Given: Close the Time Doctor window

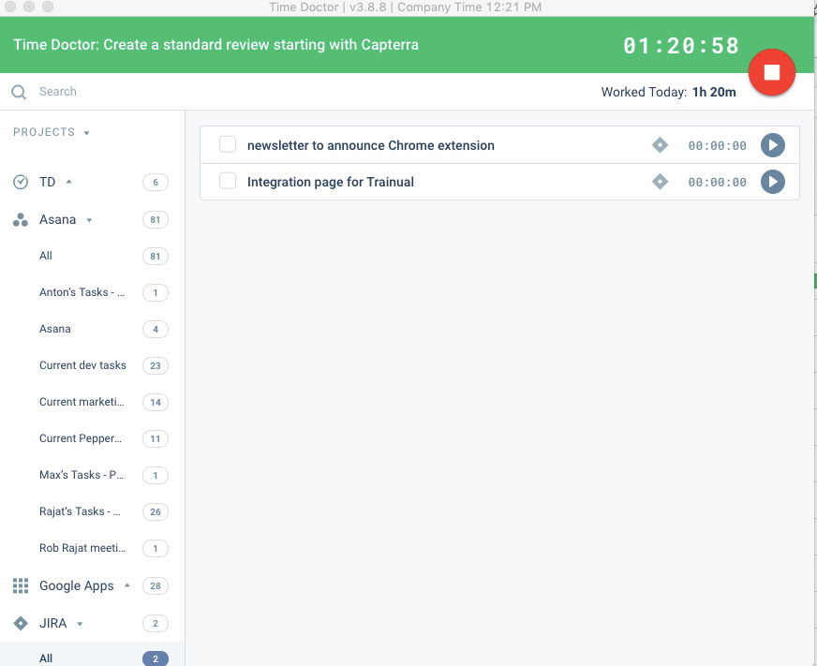Looking at the screenshot, I should 10,7.
